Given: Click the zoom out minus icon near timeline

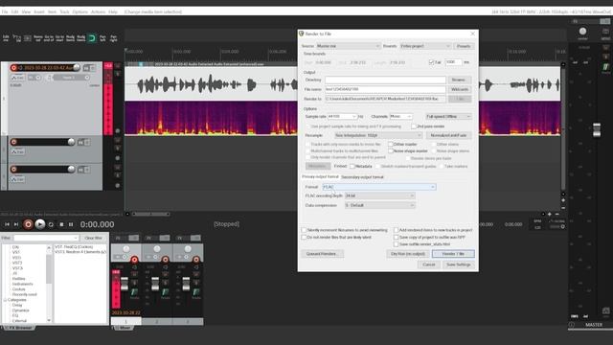Looking at the screenshot, I should click(557, 214).
